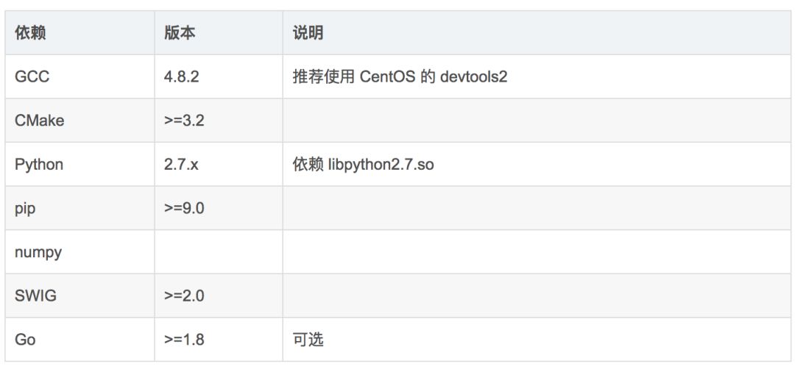Screen dimensions: 795x372
Task: Click the 说明 column header
Action: (x=308, y=33)
